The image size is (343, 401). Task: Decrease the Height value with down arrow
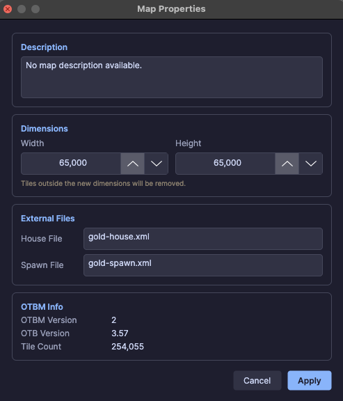pos(311,164)
